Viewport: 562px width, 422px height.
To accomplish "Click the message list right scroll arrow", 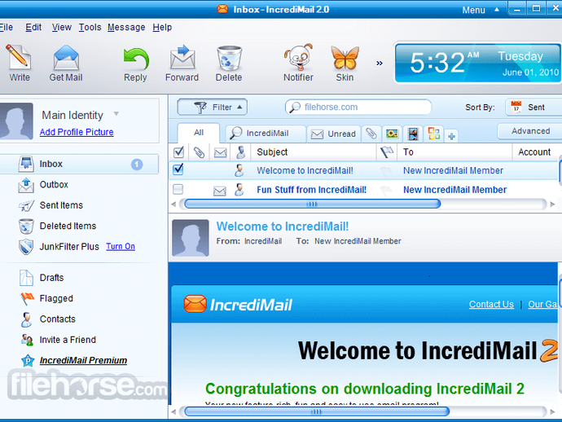I will point(552,204).
